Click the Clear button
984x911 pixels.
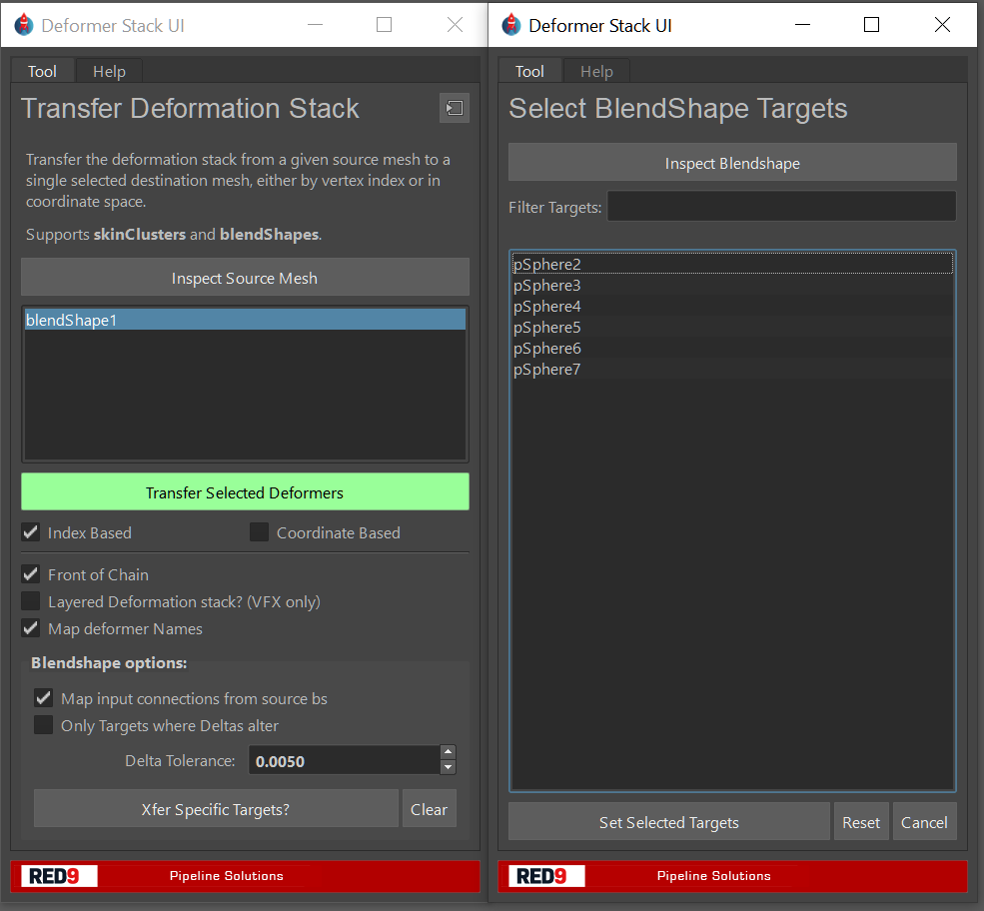pos(430,809)
